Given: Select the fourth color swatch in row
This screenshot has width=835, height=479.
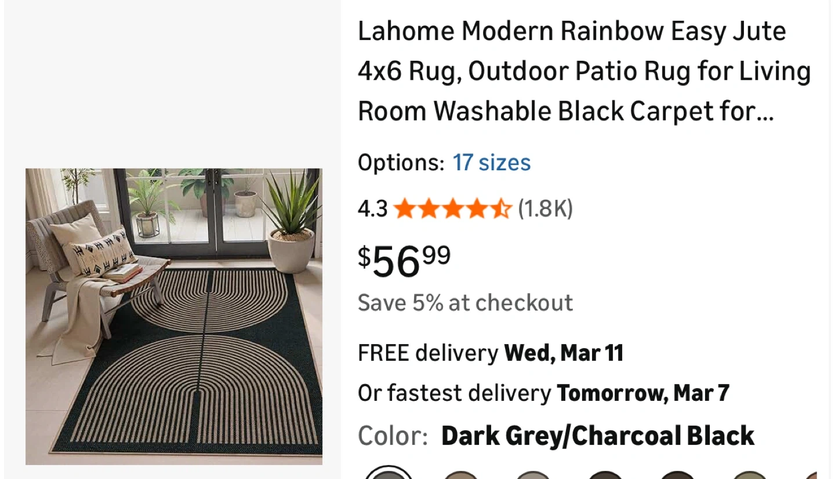Looking at the screenshot, I should coord(605,475).
